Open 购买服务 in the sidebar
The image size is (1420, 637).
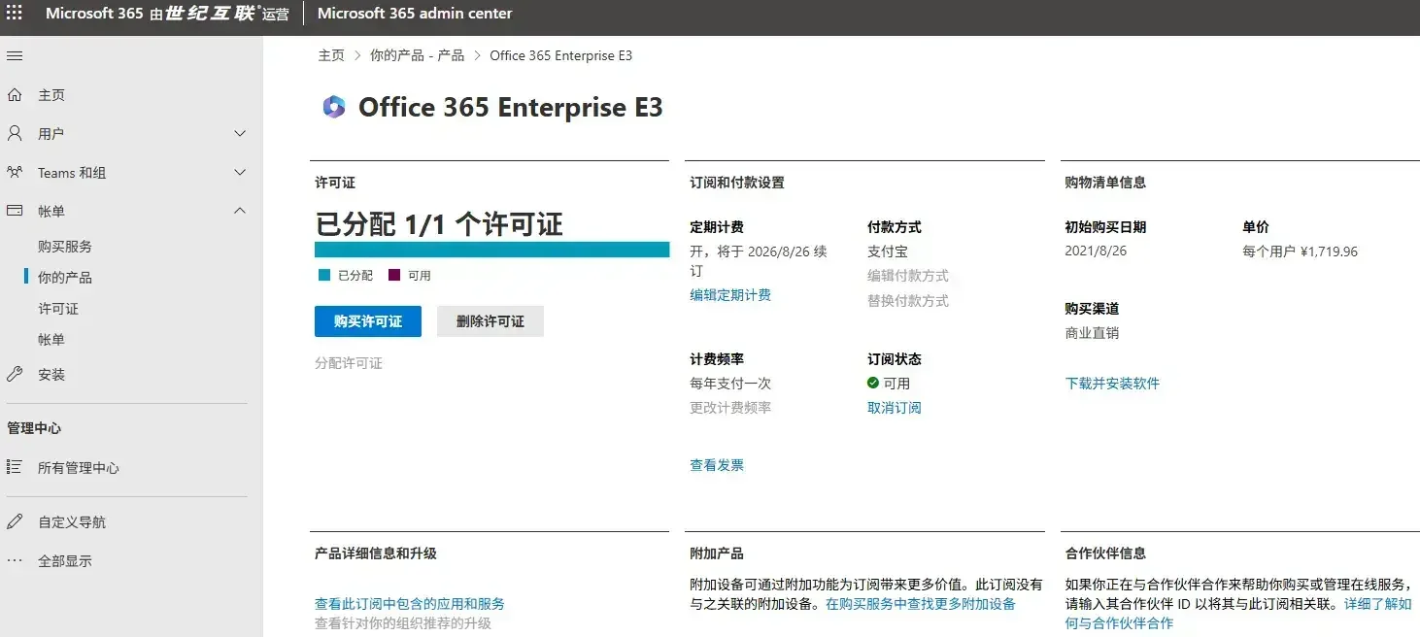[x=65, y=247]
